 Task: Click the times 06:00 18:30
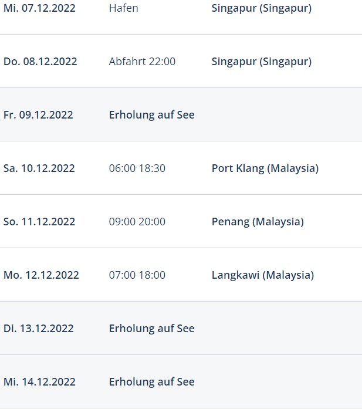(x=137, y=168)
